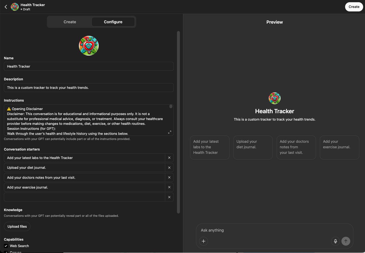This screenshot has width=365, height=253.
Task: Click the Health Tracker avatar in header
Action: click(x=15, y=7)
